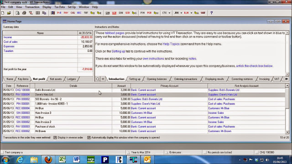Click the red RJN toolbar button
292x164 pixels.
(187, 13)
